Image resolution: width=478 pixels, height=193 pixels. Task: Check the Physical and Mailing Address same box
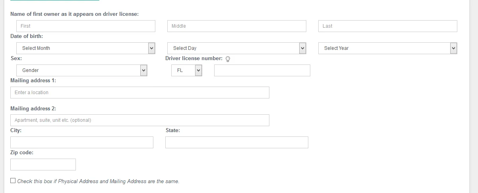(13, 181)
